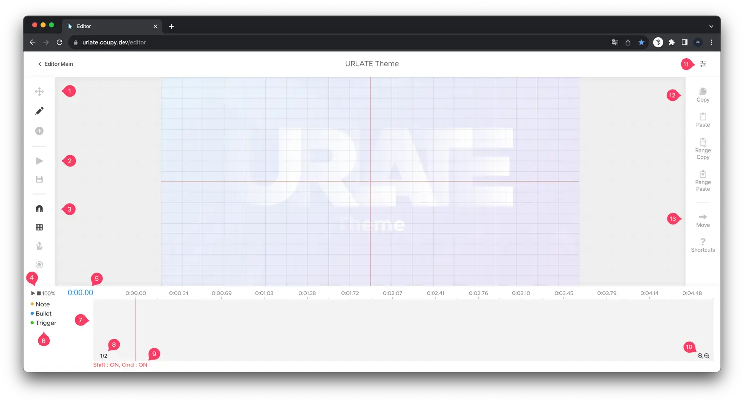Open the Chrome three-dot menu

[711, 42]
